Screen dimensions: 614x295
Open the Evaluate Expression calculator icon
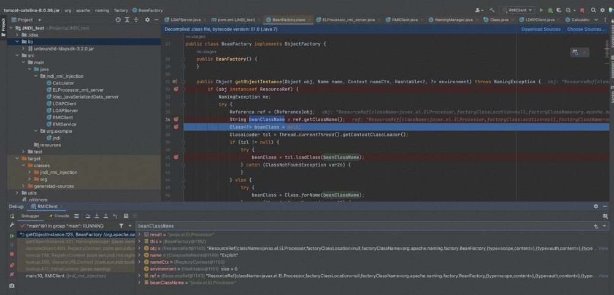pyautogui.click(x=126, y=215)
